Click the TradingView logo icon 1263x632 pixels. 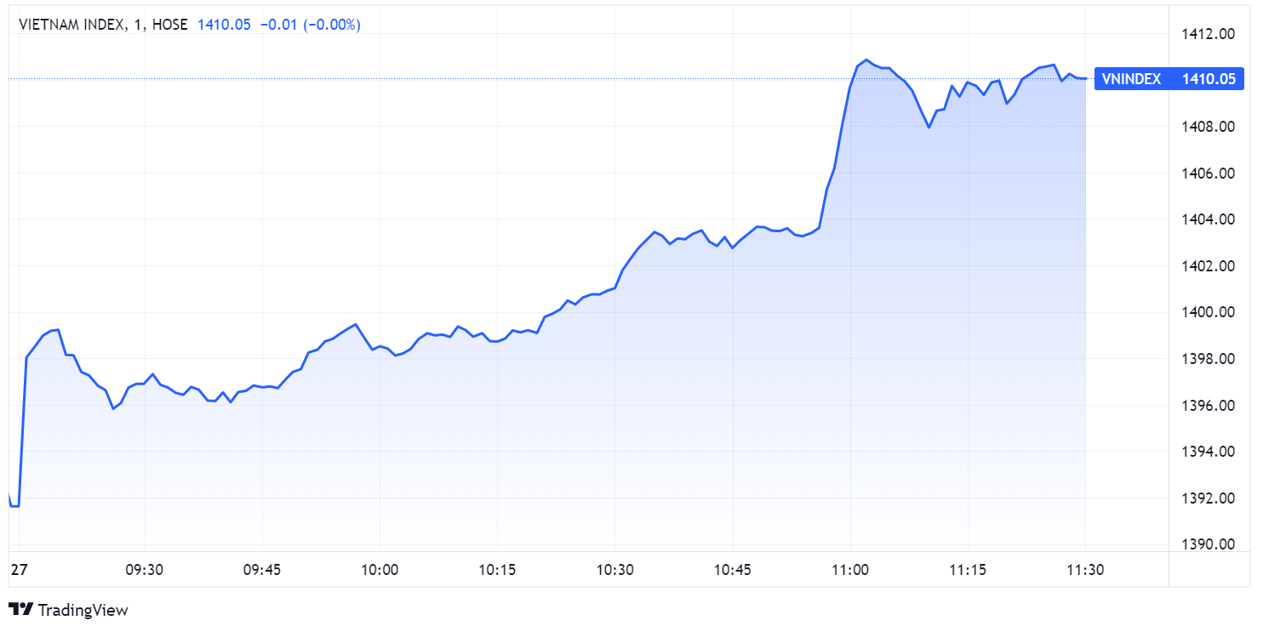pyautogui.click(x=20, y=609)
